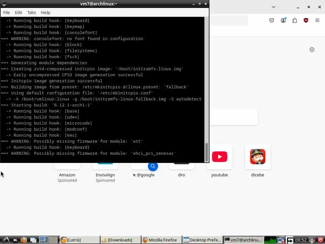Click the terminal vertical scrollbar thumb
325x244 pixels.
206,152
